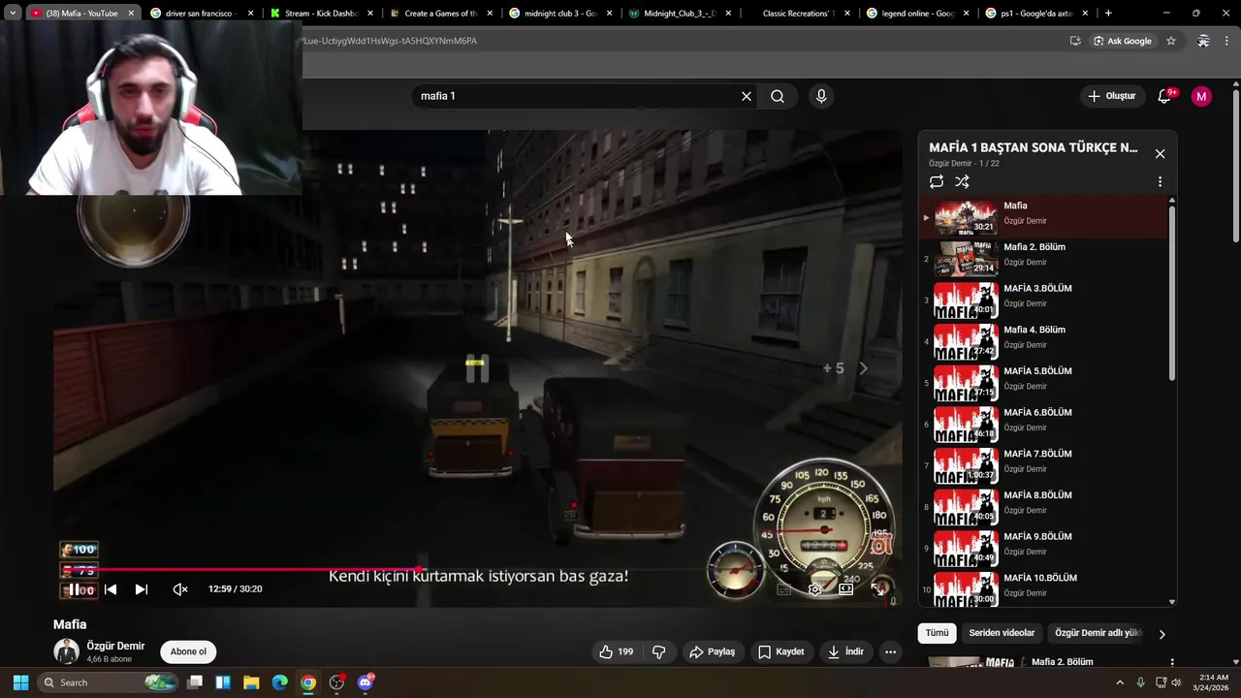Open playlist more options menu
The height and width of the screenshot is (698, 1241).
pyautogui.click(x=1160, y=181)
